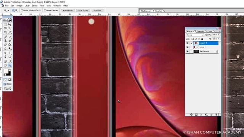244x137 pixels.
Task: Create a new layer set
Action: (201, 115)
